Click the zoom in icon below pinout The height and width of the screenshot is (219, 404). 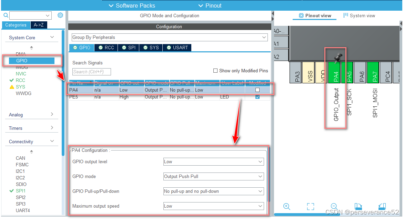pyautogui.click(x=287, y=206)
